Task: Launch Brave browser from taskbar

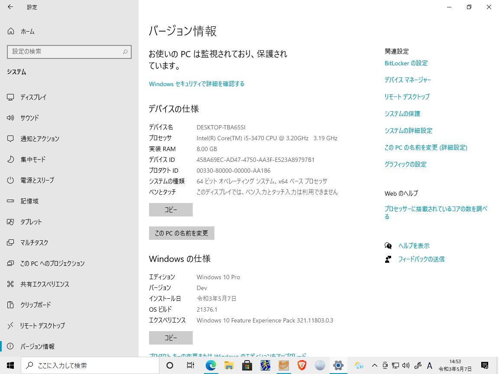Action: point(301,365)
